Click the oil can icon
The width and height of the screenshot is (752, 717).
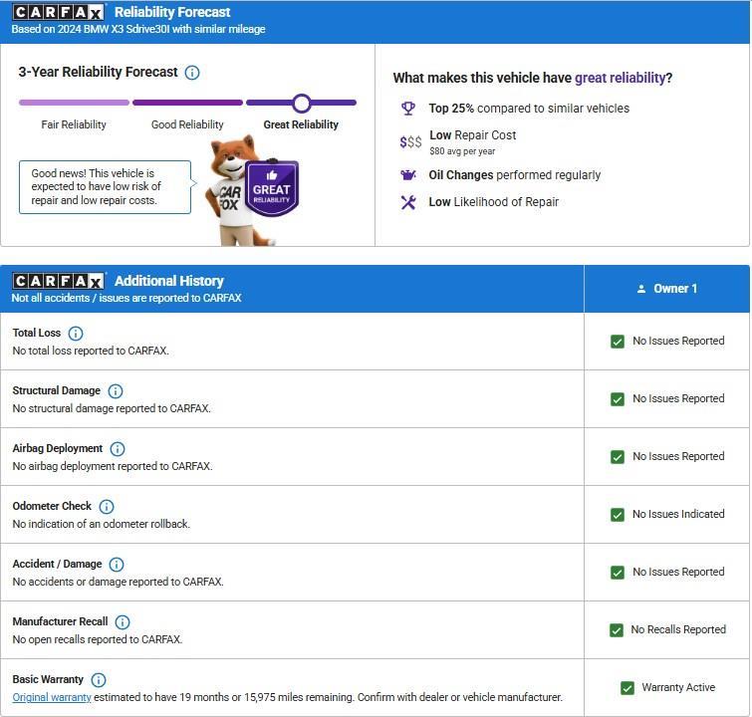408,175
